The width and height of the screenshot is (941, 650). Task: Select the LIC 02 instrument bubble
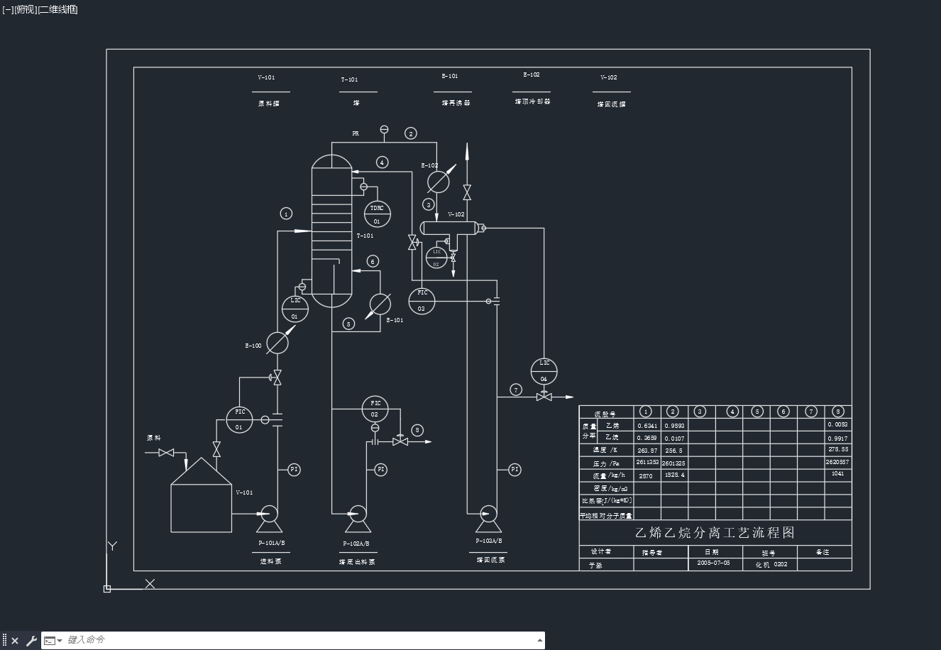pos(436,258)
